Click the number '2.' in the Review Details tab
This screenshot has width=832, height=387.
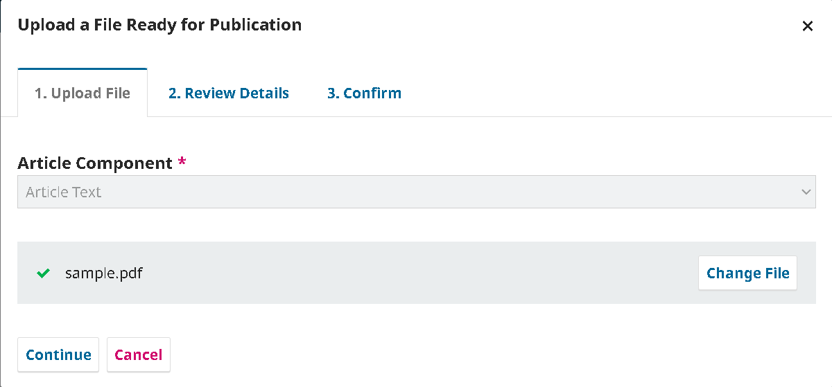tap(175, 93)
